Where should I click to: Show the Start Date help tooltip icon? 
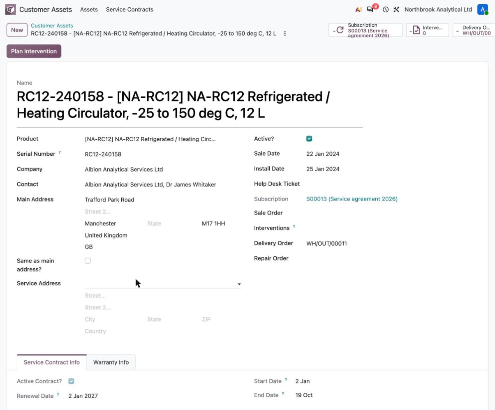tap(286, 380)
